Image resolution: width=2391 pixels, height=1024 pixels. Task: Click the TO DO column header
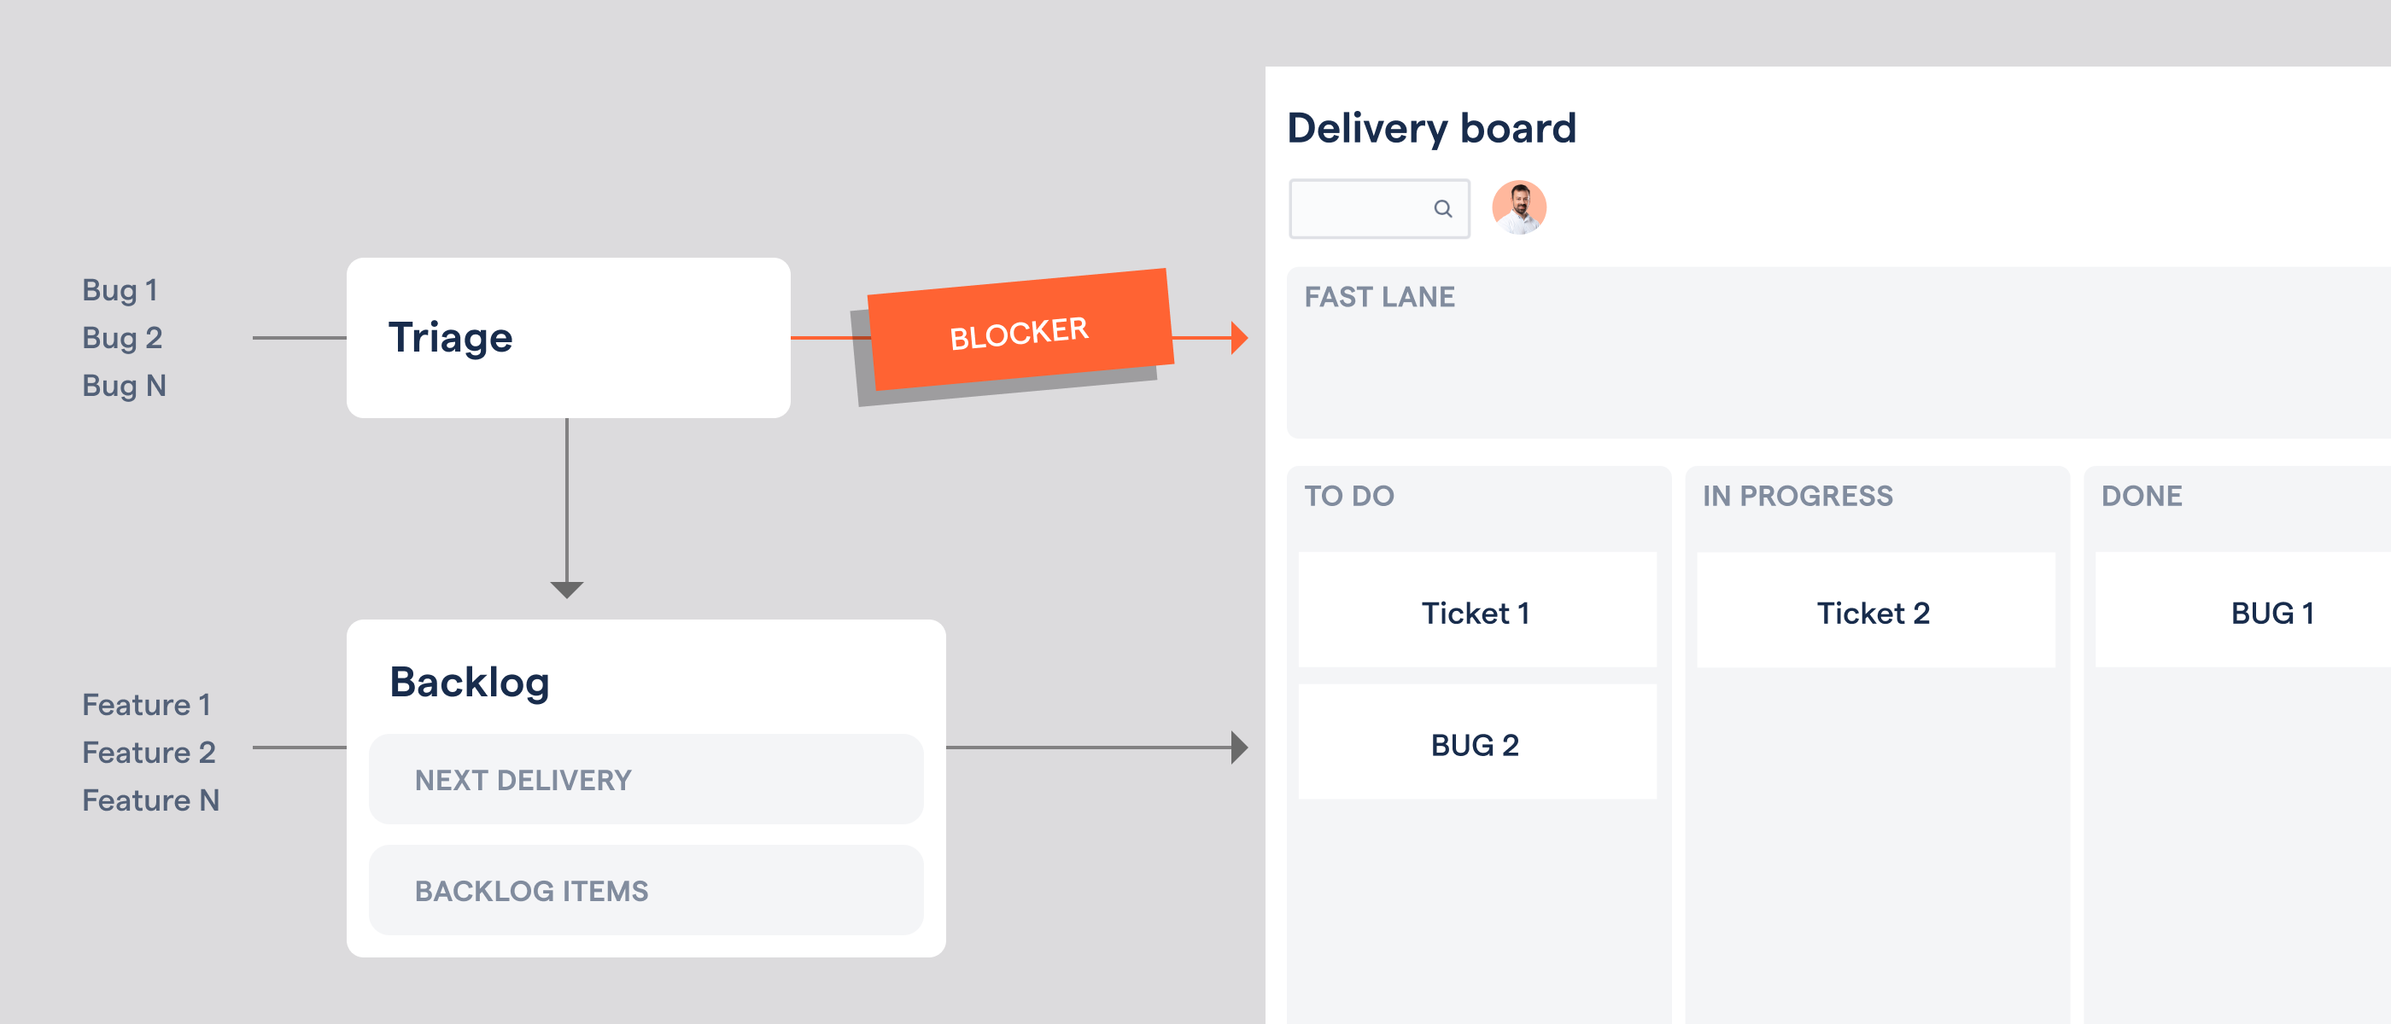click(x=1348, y=497)
